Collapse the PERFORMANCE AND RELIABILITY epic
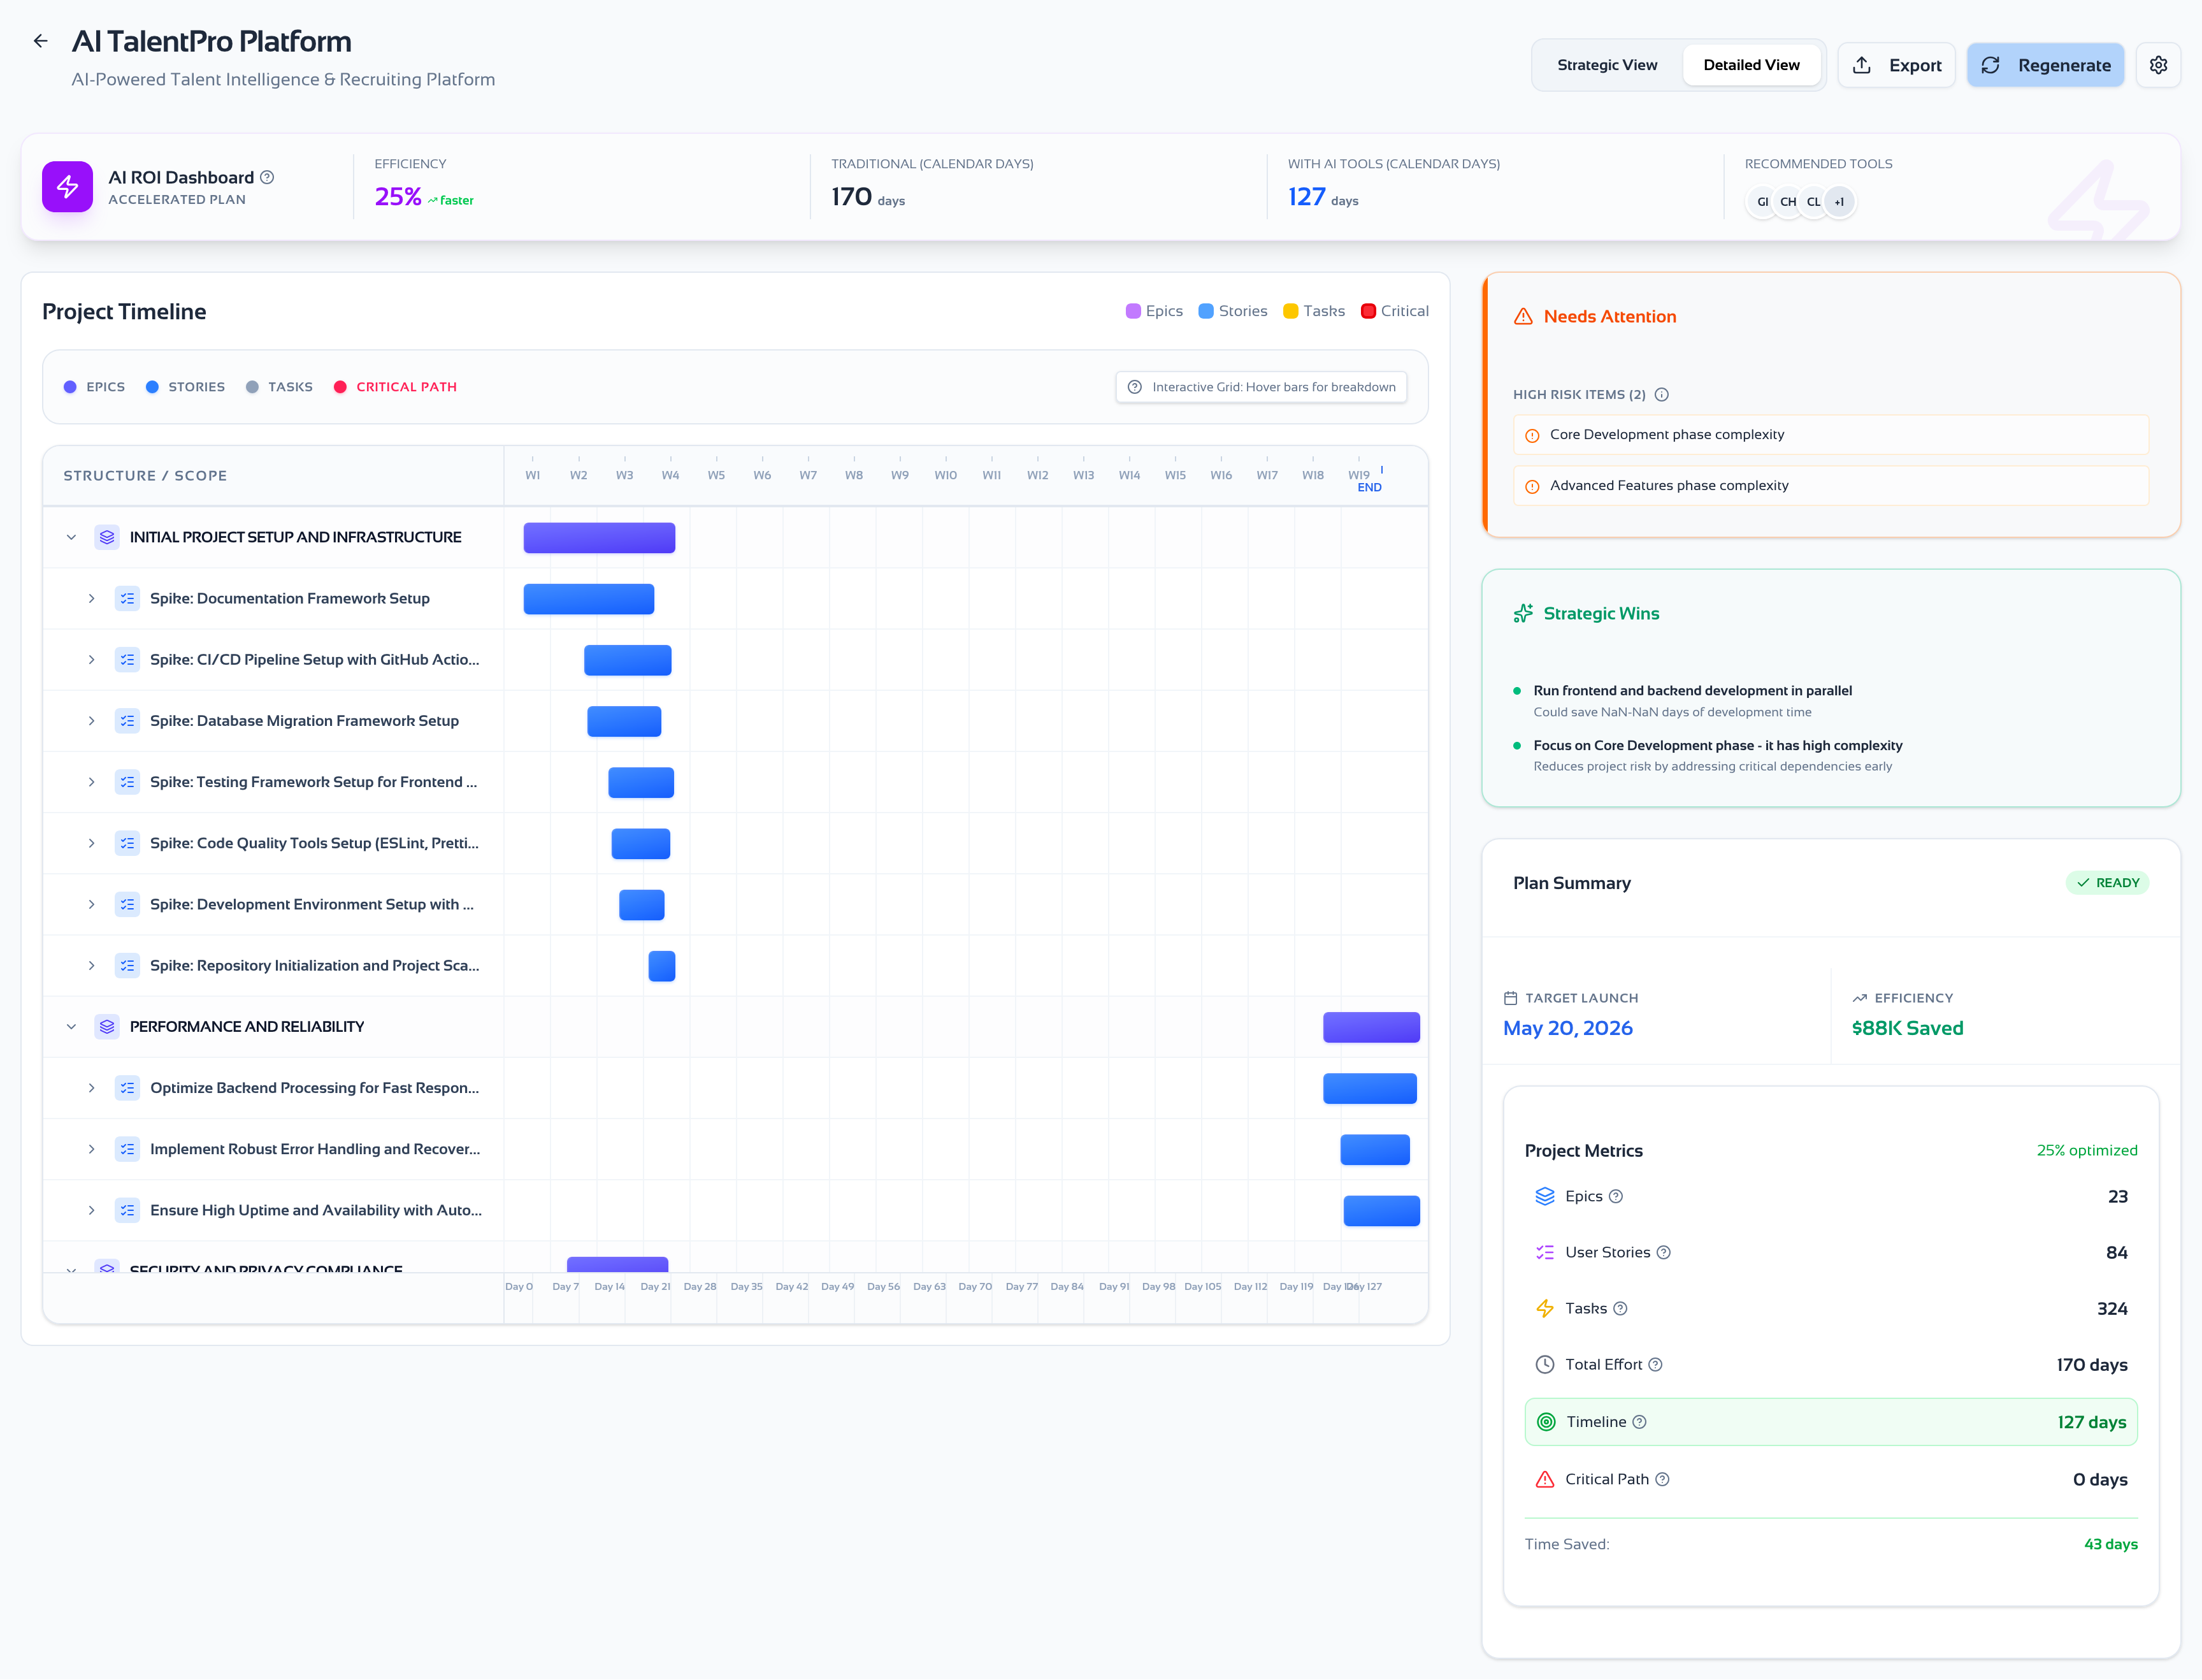Viewport: 2202px width, 1680px height. 71,1026
